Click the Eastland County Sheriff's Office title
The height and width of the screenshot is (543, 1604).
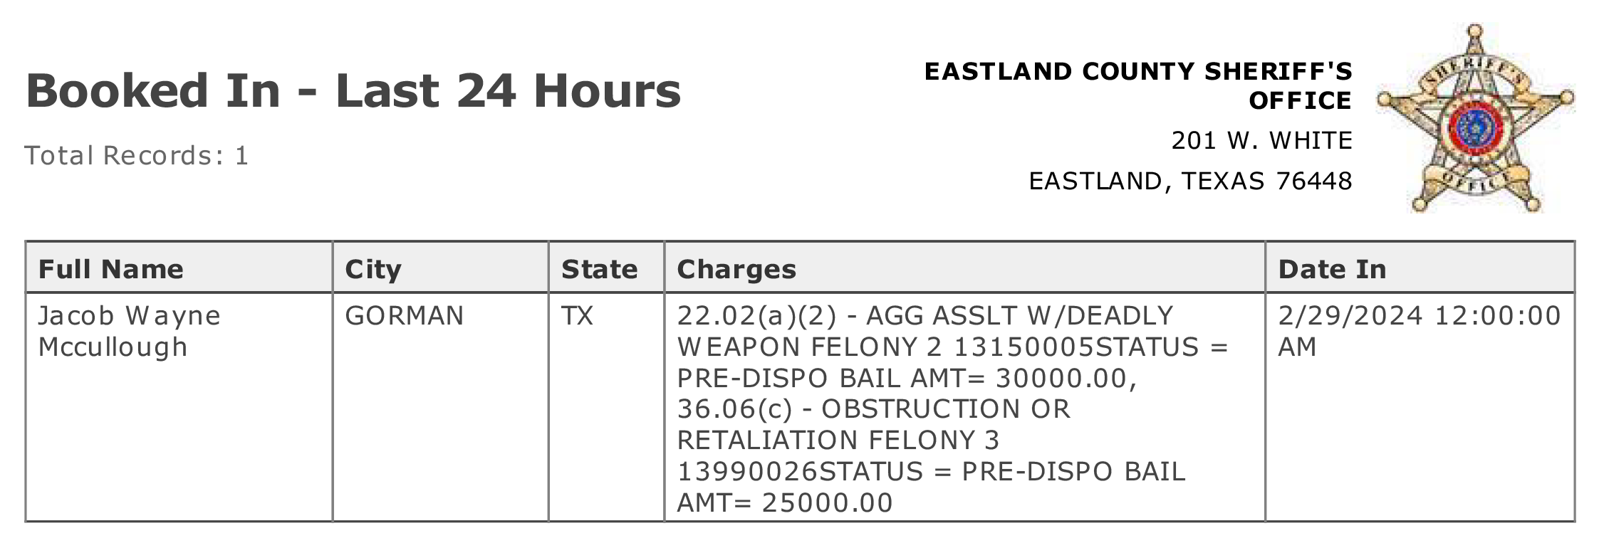tap(1138, 85)
